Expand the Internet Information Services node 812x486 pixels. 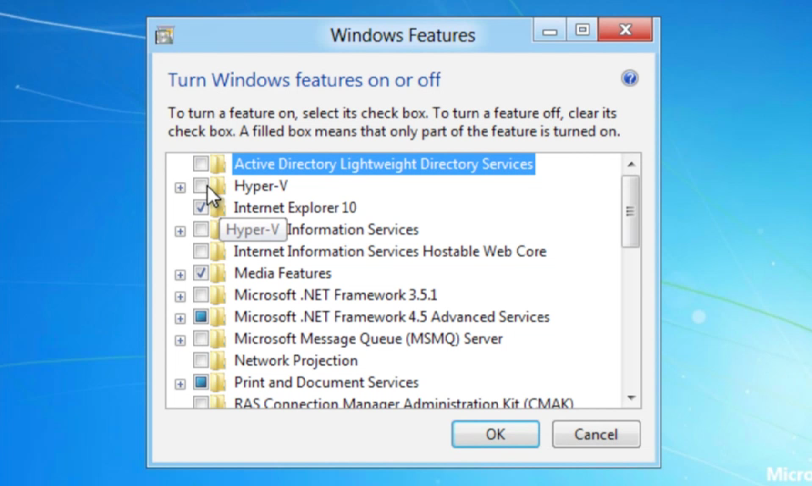[180, 231]
